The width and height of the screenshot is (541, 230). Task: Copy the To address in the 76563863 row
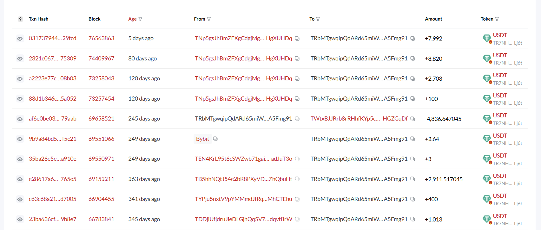(x=412, y=38)
